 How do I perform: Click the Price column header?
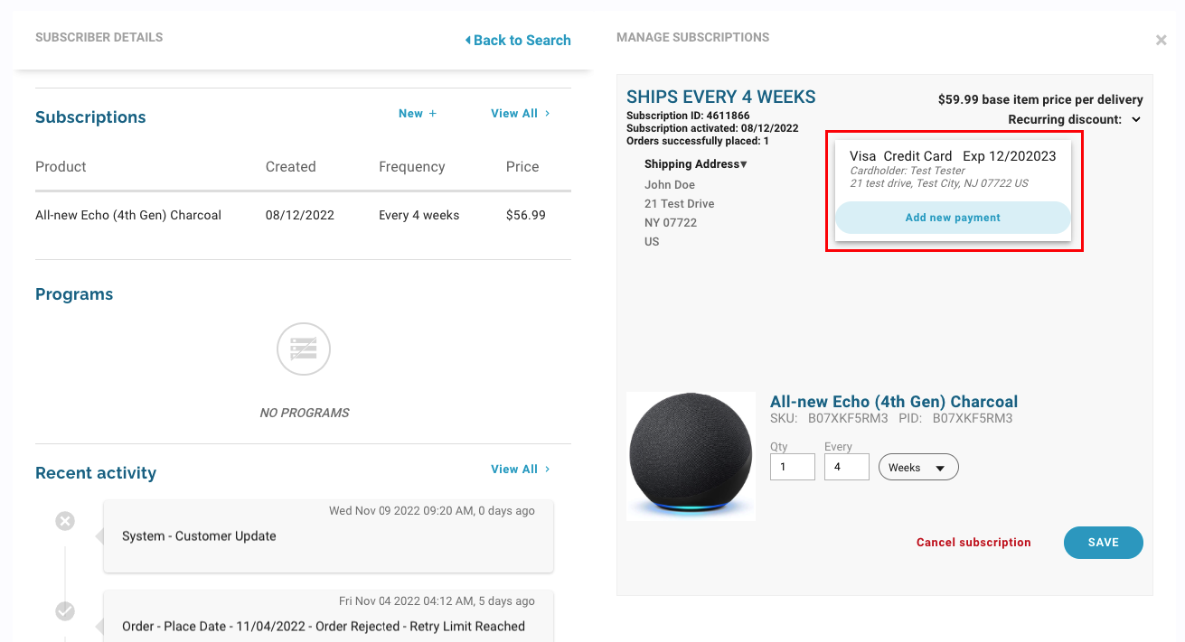point(522,167)
